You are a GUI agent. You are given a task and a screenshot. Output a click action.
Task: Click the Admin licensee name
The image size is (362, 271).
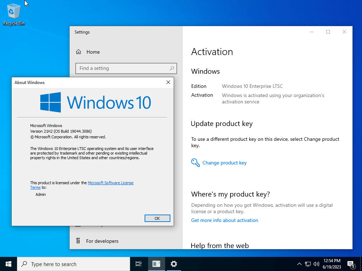(41, 194)
